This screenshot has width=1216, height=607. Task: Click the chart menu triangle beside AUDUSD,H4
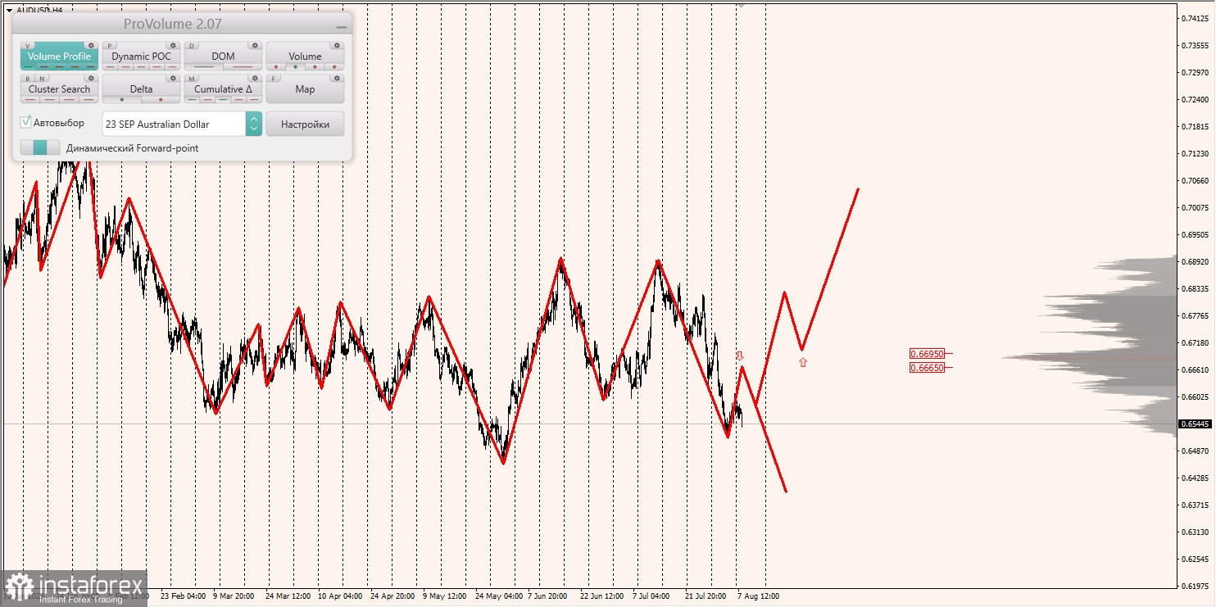click(x=8, y=10)
